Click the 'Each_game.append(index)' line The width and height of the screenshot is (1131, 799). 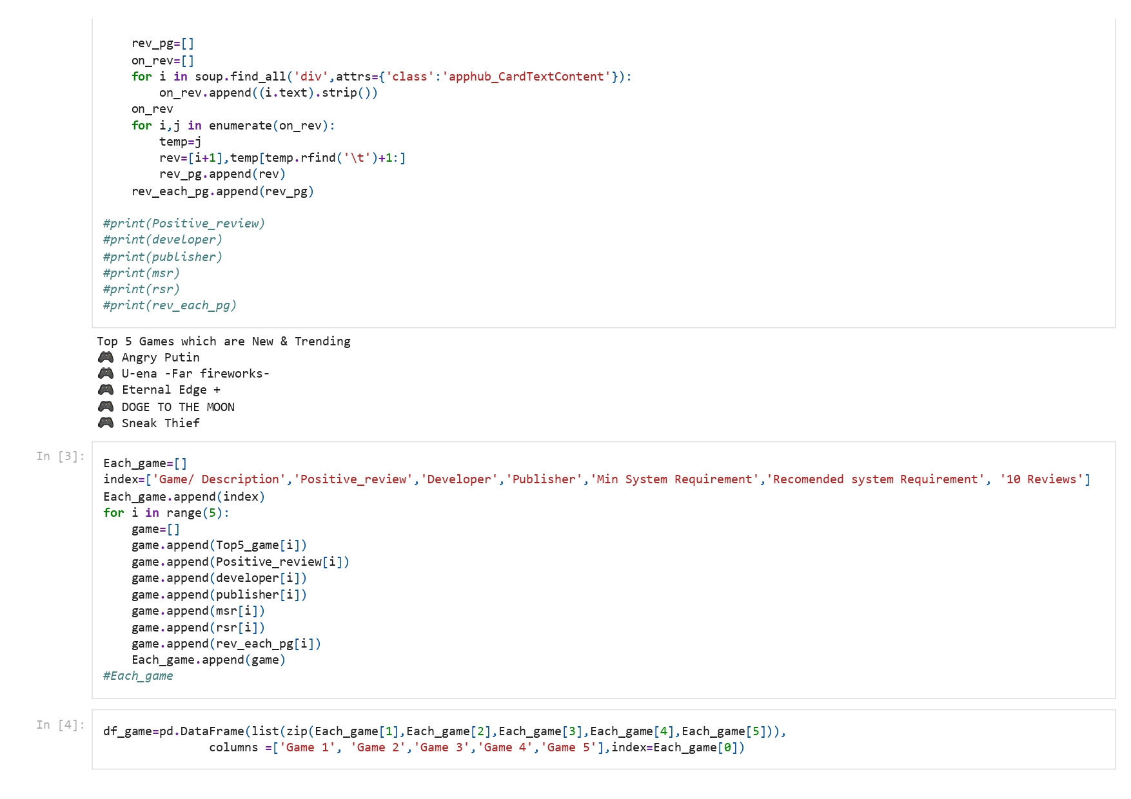coord(184,497)
